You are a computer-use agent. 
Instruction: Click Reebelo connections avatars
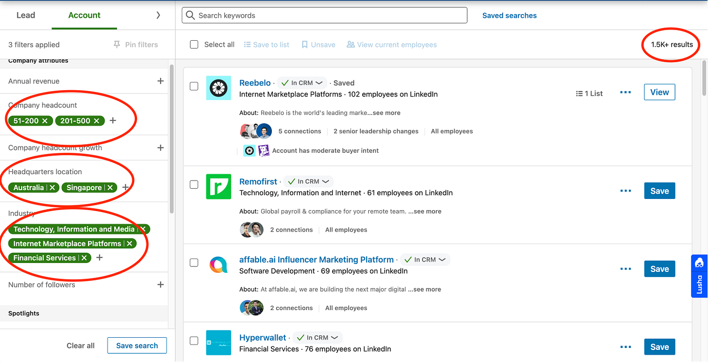(x=256, y=132)
